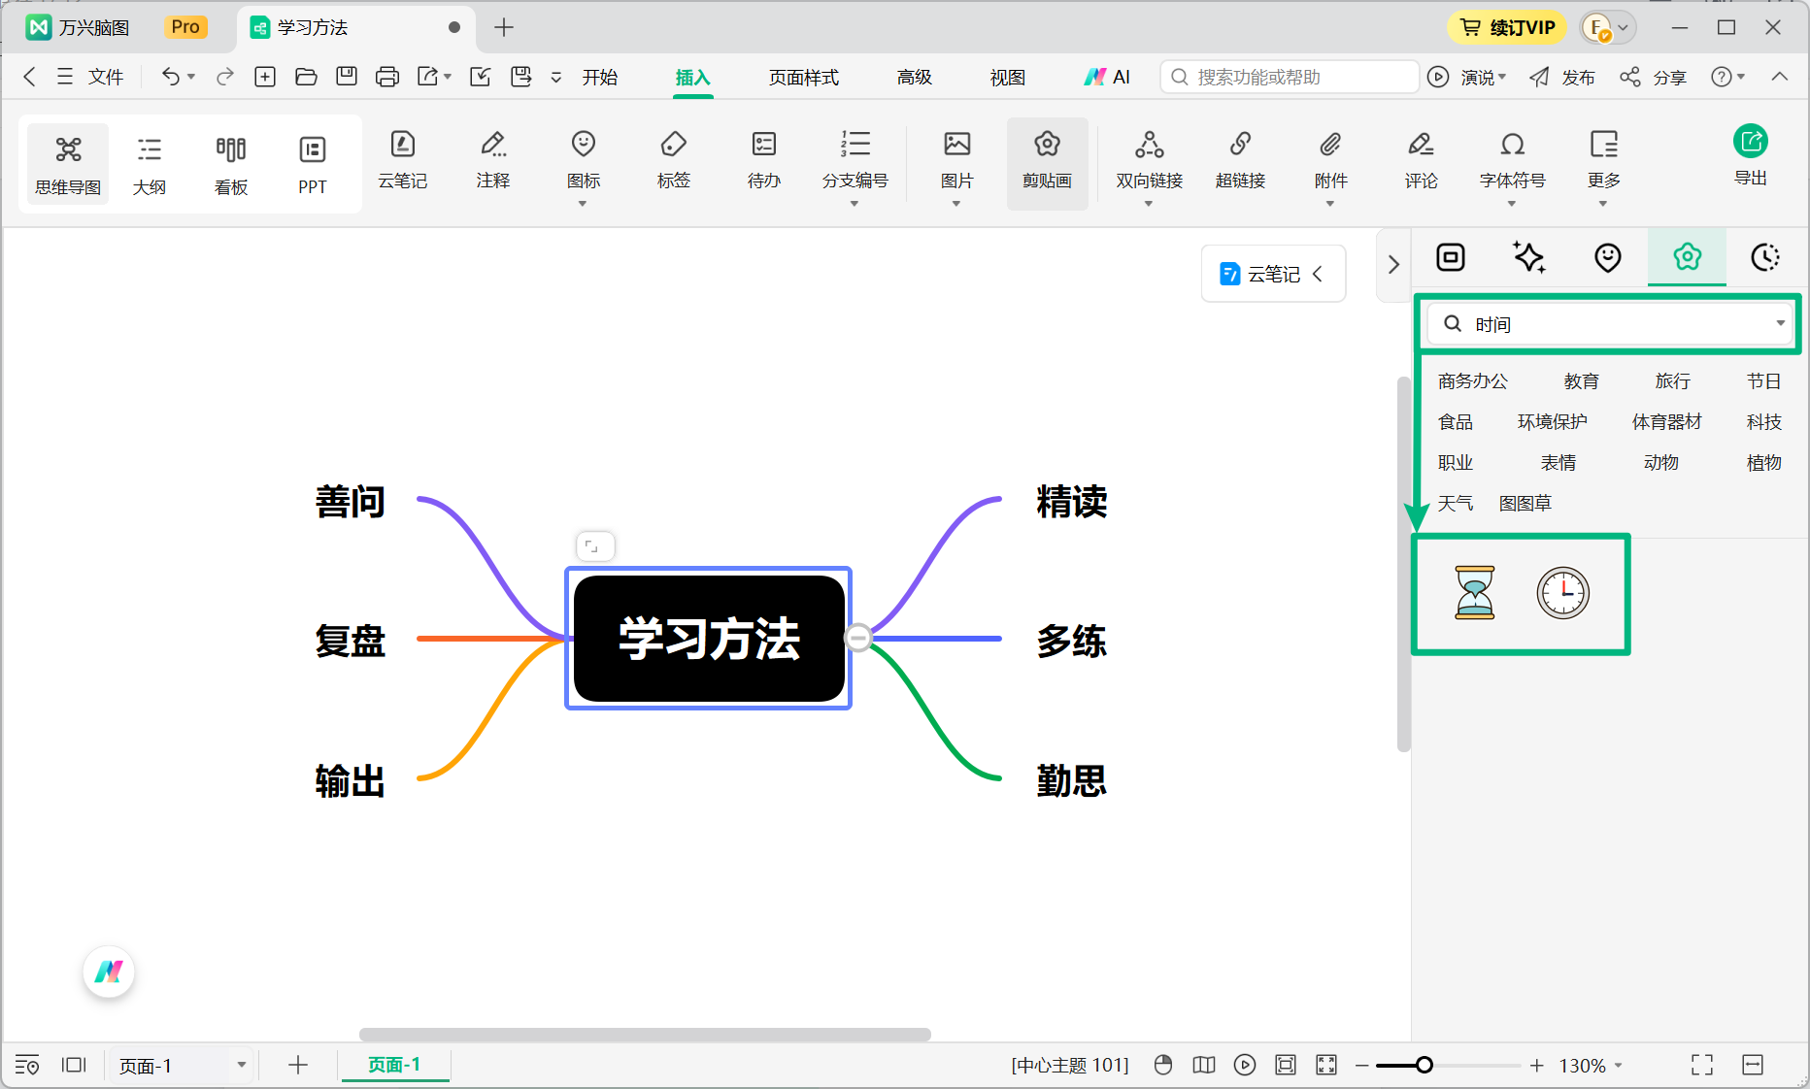This screenshot has width=1810, height=1089.
Task: Click the 续订VIP button
Action: pos(1507,27)
